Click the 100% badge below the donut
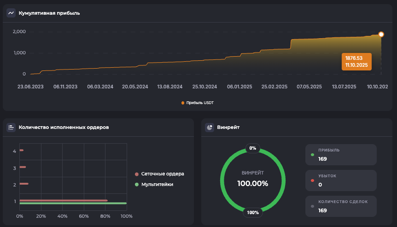The height and width of the screenshot is (227, 397). point(252,212)
